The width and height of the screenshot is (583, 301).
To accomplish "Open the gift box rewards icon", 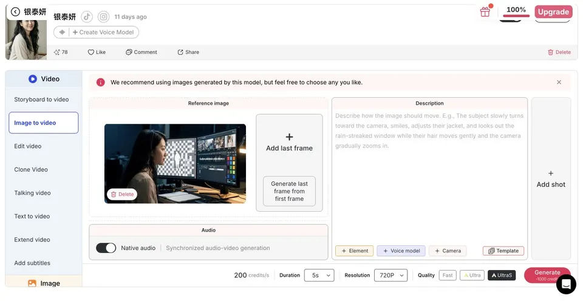I will tap(485, 12).
